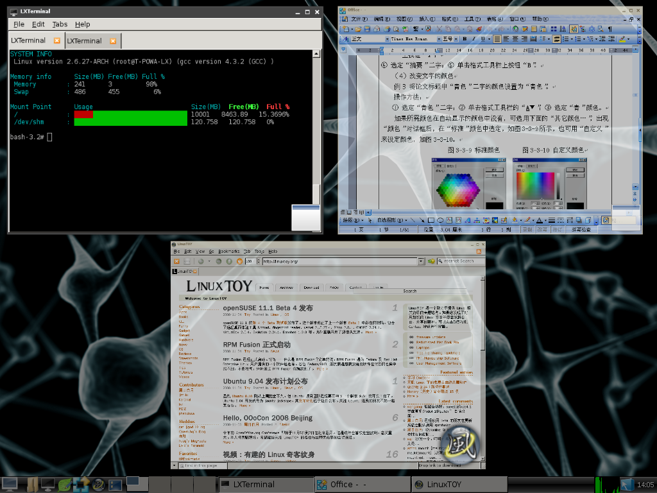Screen dimensions: 657x493
Task: Open the URL history dropdown in browser
Action: (x=421, y=261)
